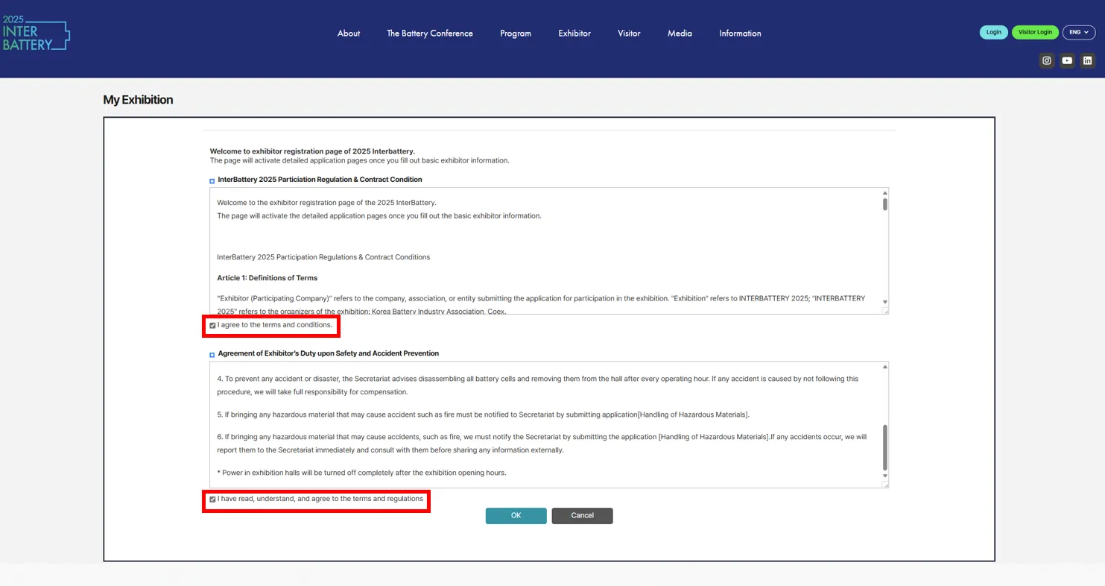Click scroll-down arrow in Safety Agreement box
Viewport: 1105px width, 586px height.
tap(885, 476)
